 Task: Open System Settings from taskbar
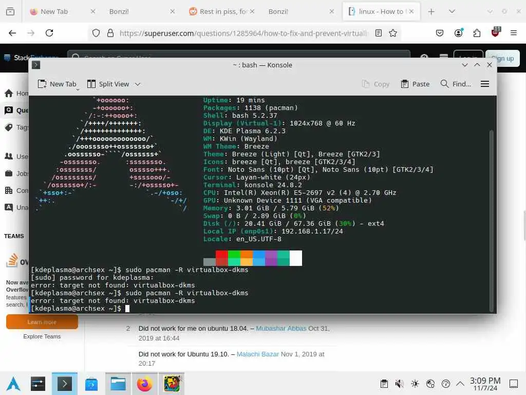(38, 384)
